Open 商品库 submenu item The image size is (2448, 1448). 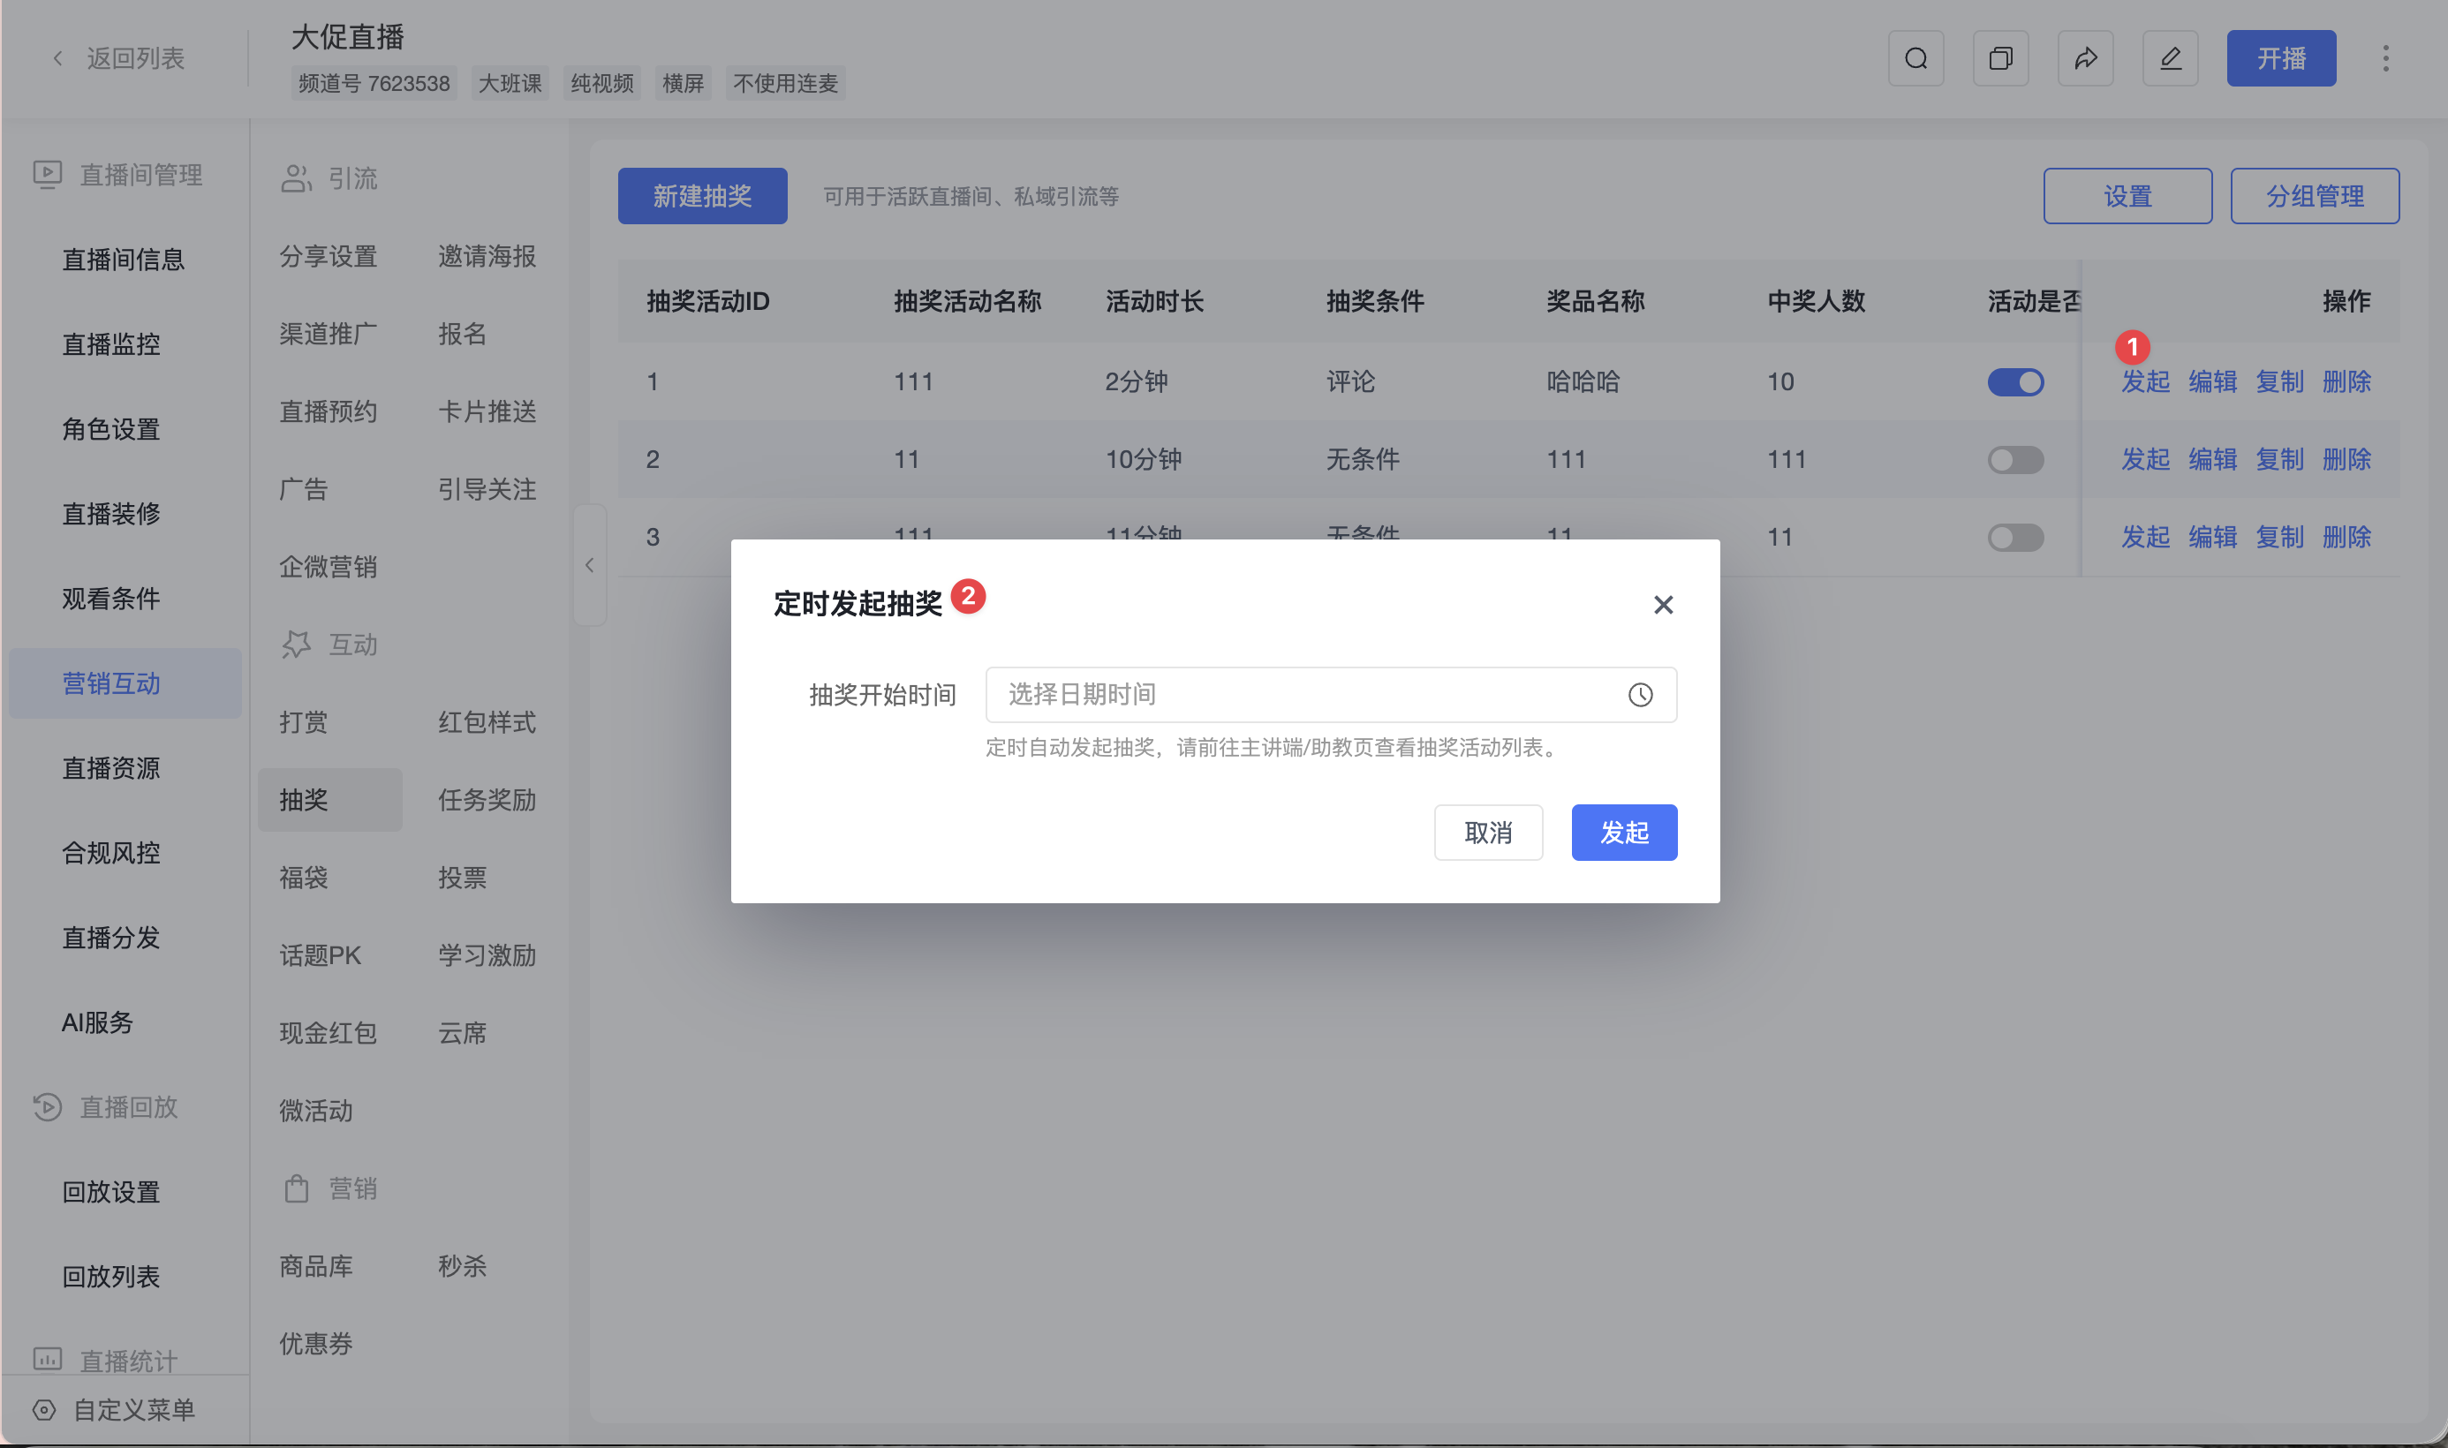tap(316, 1266)
